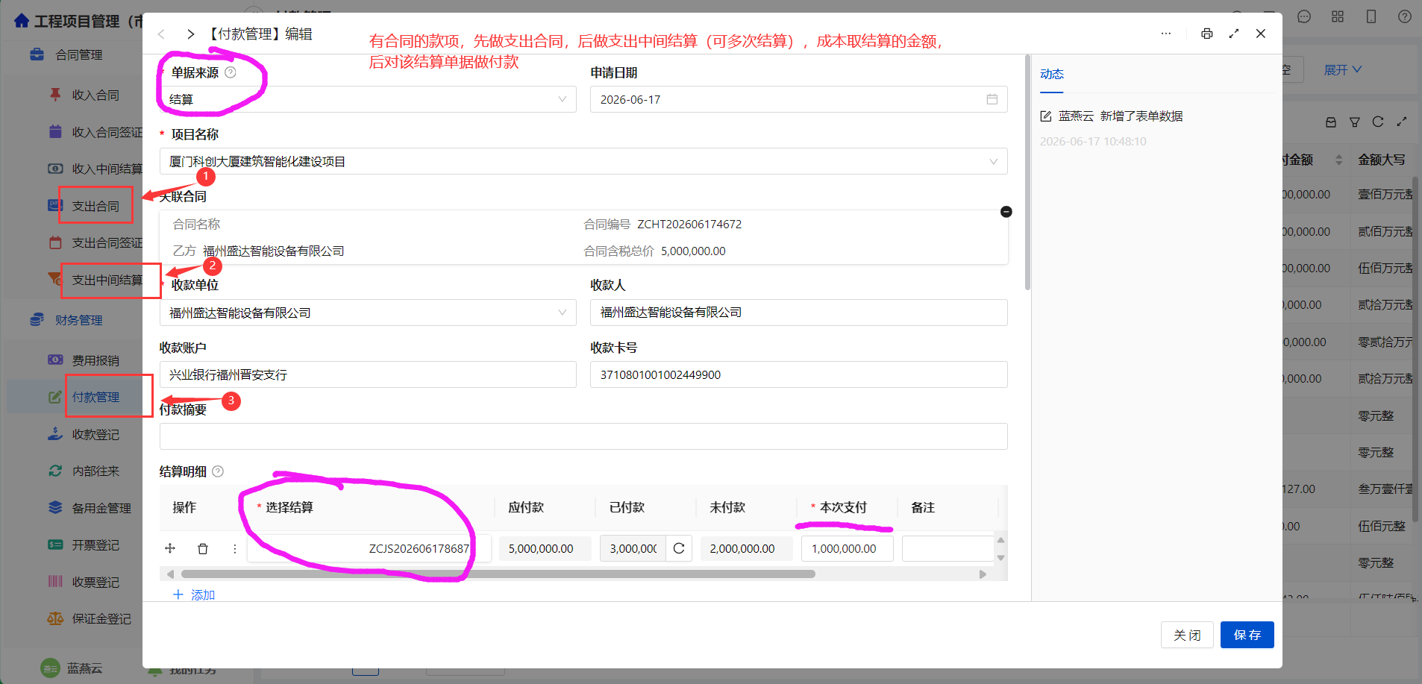Remove the linked contract via minus icon
Screen dimensions: 1422x684
coord(1006,212)
